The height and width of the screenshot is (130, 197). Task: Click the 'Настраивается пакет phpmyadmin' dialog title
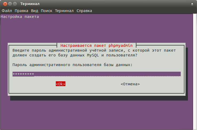[96, 45]
